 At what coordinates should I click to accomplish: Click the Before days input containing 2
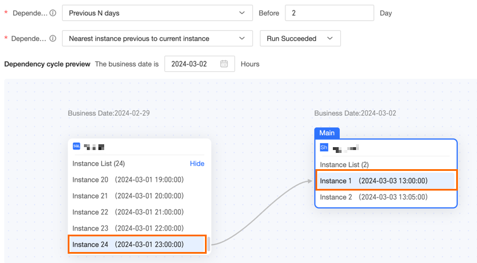(x=329, y=13)
